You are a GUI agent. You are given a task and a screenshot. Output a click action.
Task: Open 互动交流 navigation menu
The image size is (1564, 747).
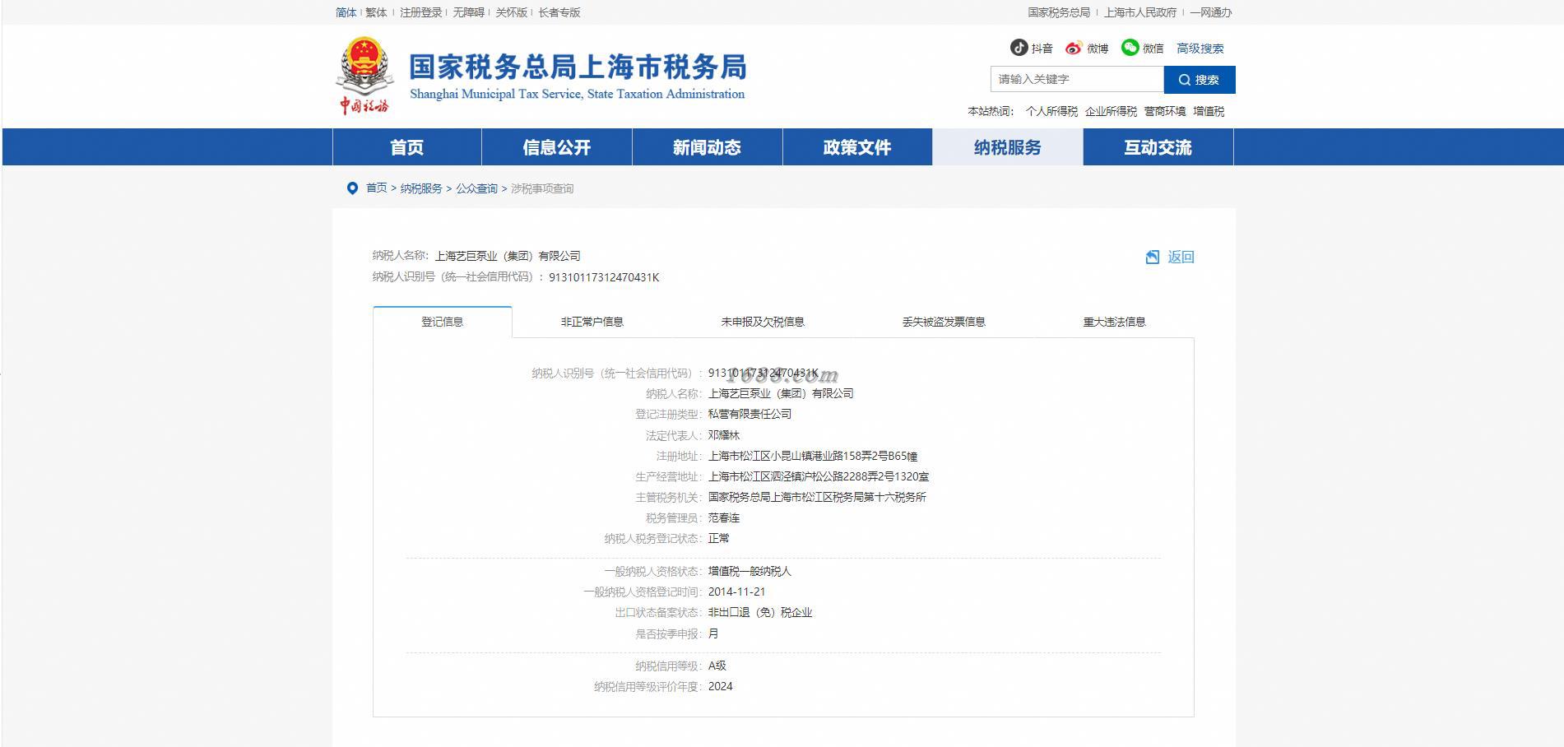tap(1158, 147)
